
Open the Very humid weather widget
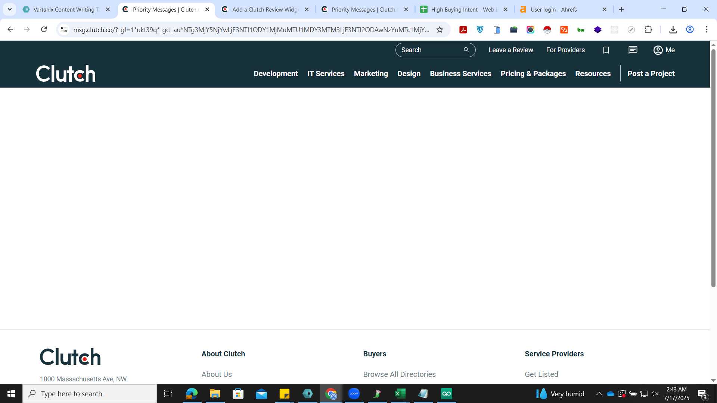point(560,394)
